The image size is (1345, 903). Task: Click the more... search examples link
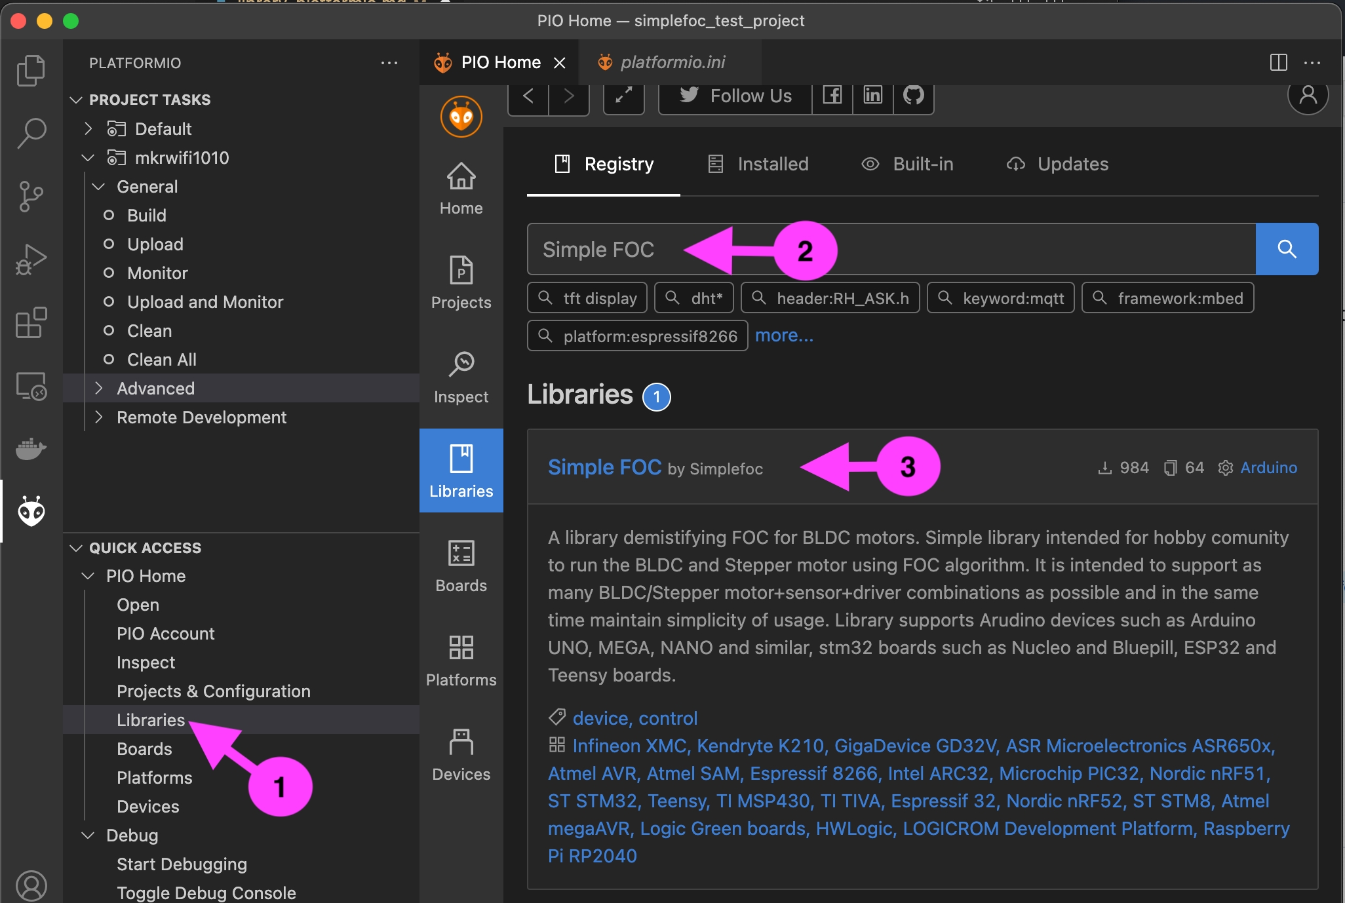coord(783,336)
